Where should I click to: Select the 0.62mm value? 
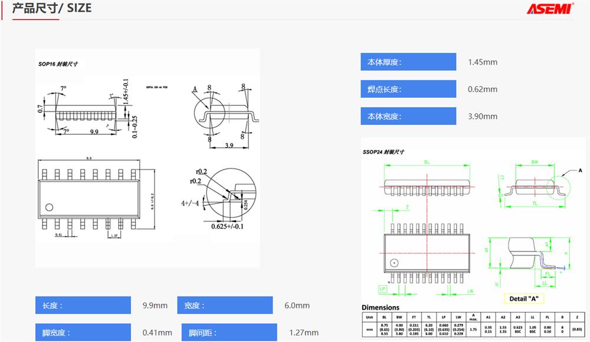coord(483,89)
